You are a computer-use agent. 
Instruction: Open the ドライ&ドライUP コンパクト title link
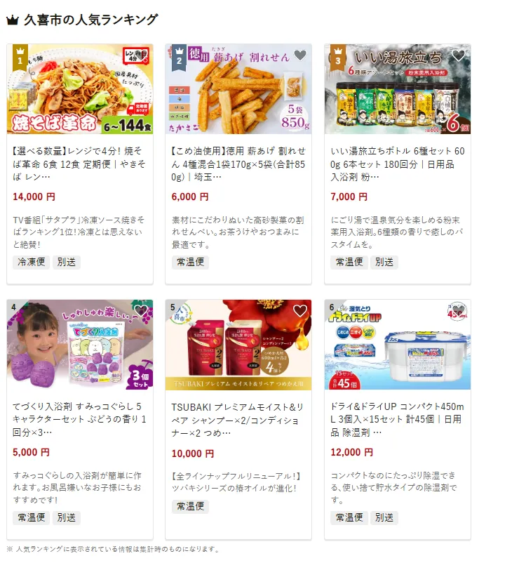(398, 420)
